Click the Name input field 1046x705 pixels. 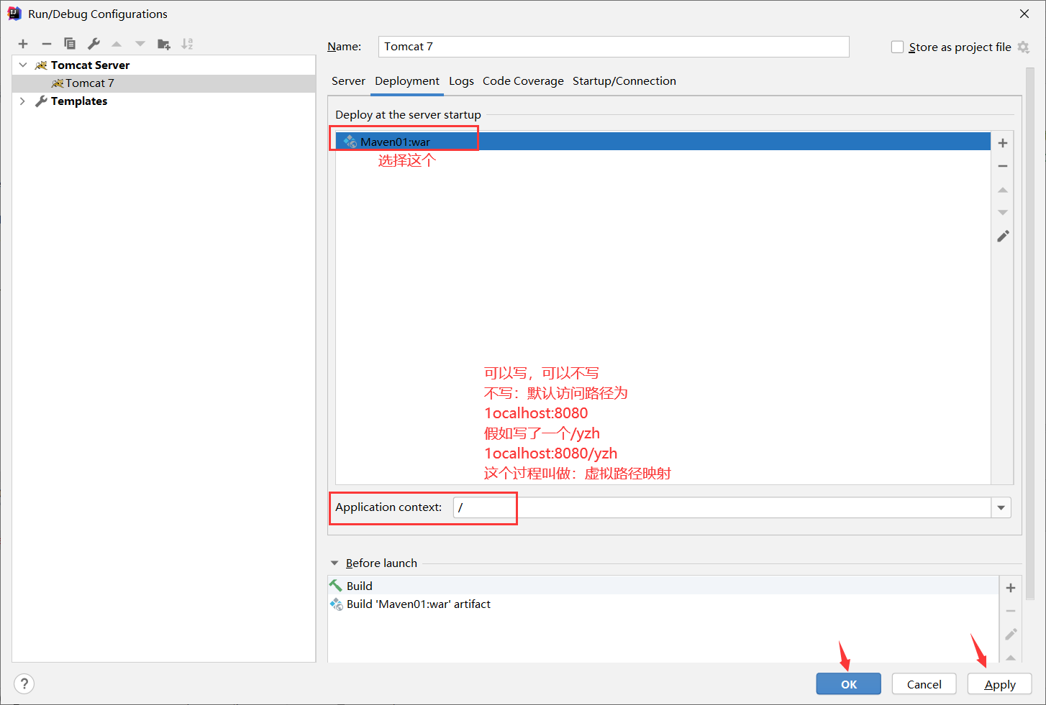click(x=614, y=47)
